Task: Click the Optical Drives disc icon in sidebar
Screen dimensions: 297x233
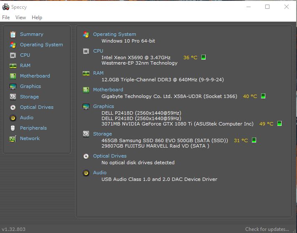Action: coord(13,108)
